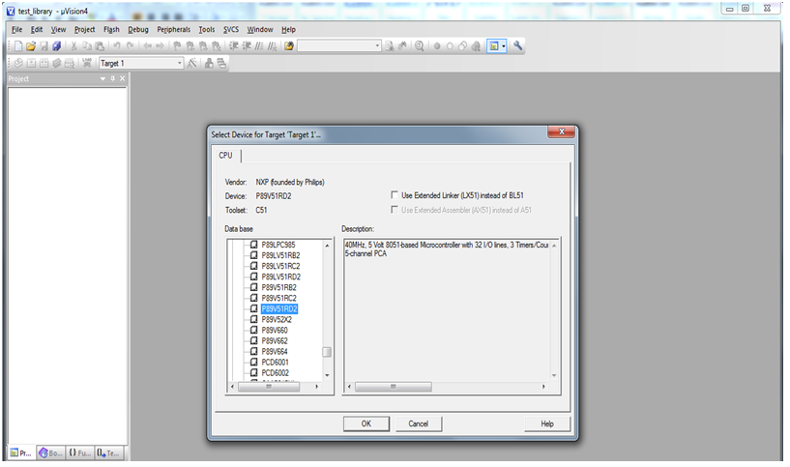The width and height of the screenshot is (790, 467).
Task: Click the Save All toolbar icon
Action: click(x=56, y=46)
